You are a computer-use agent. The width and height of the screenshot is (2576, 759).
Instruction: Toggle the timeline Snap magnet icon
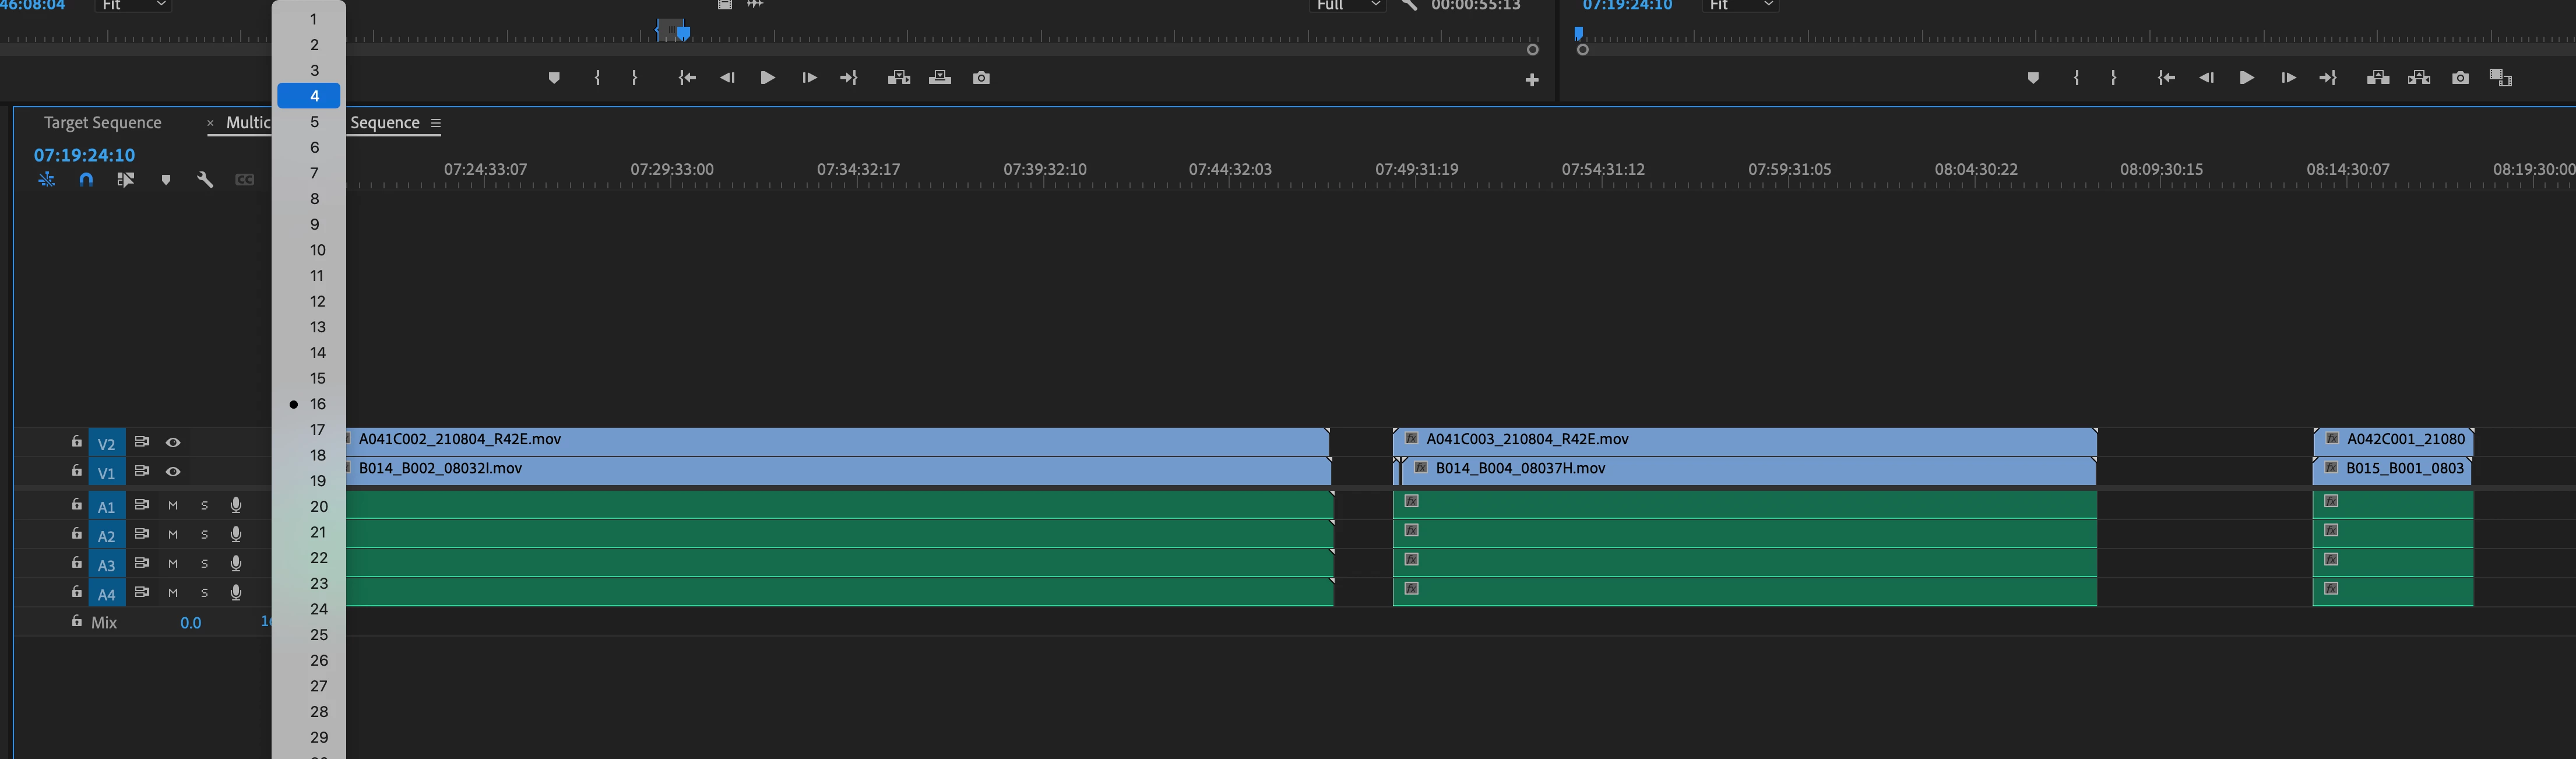pos(86,180)
